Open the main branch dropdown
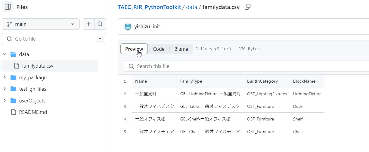The width and height of the screenshot is (369, 152). 41,24
